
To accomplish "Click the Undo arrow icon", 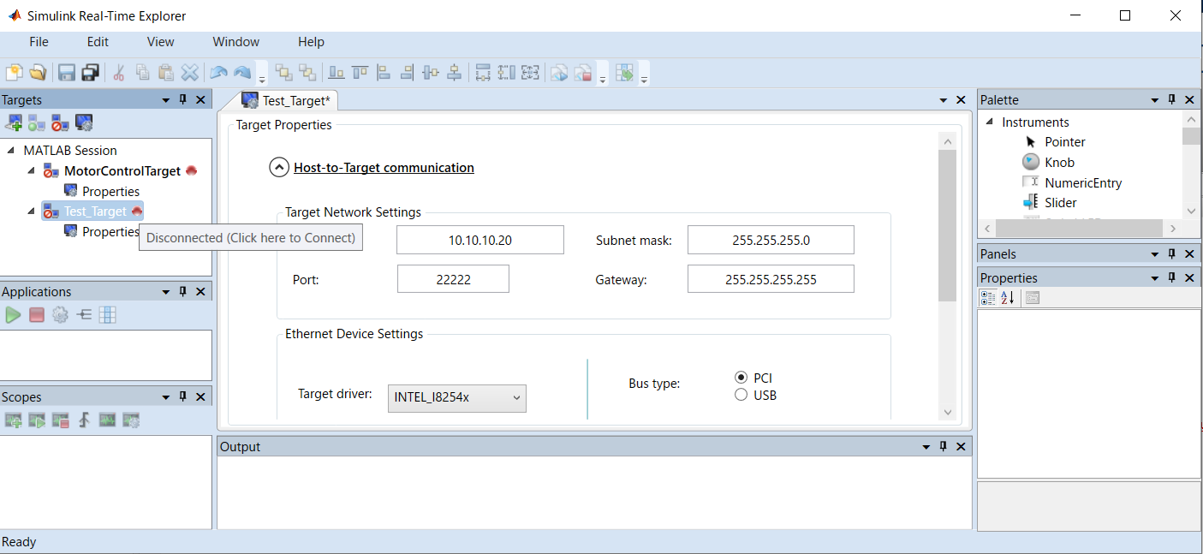I will coord(219,73).
